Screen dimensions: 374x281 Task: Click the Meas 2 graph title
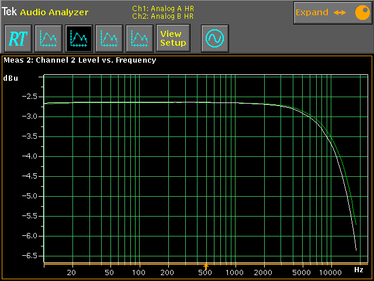point(79,60)
